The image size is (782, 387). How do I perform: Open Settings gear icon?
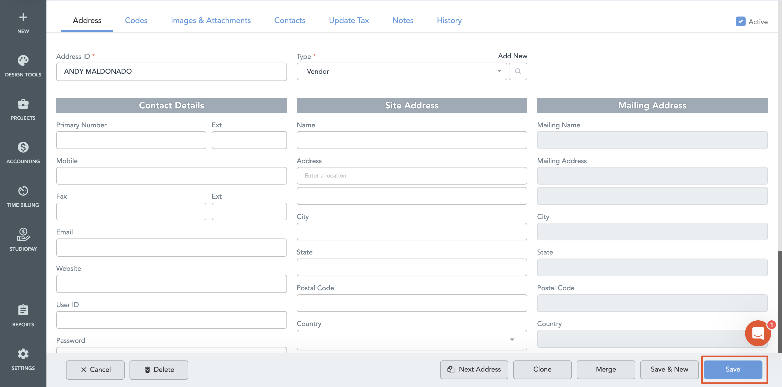tap(23, 354)
